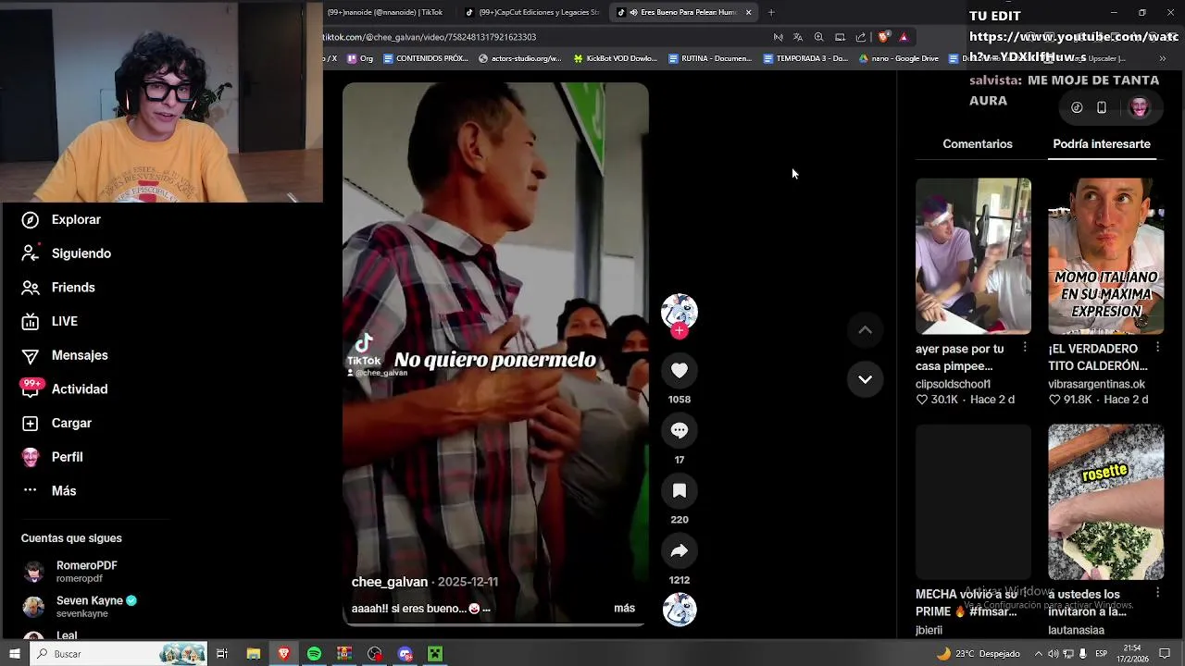The image size is (1185, 666).
Task: Open options for 'a ustedes los invitaron' video
Action: click(1157, 593)
